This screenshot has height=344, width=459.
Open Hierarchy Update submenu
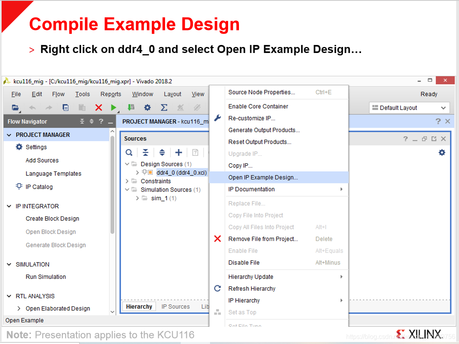279,277
